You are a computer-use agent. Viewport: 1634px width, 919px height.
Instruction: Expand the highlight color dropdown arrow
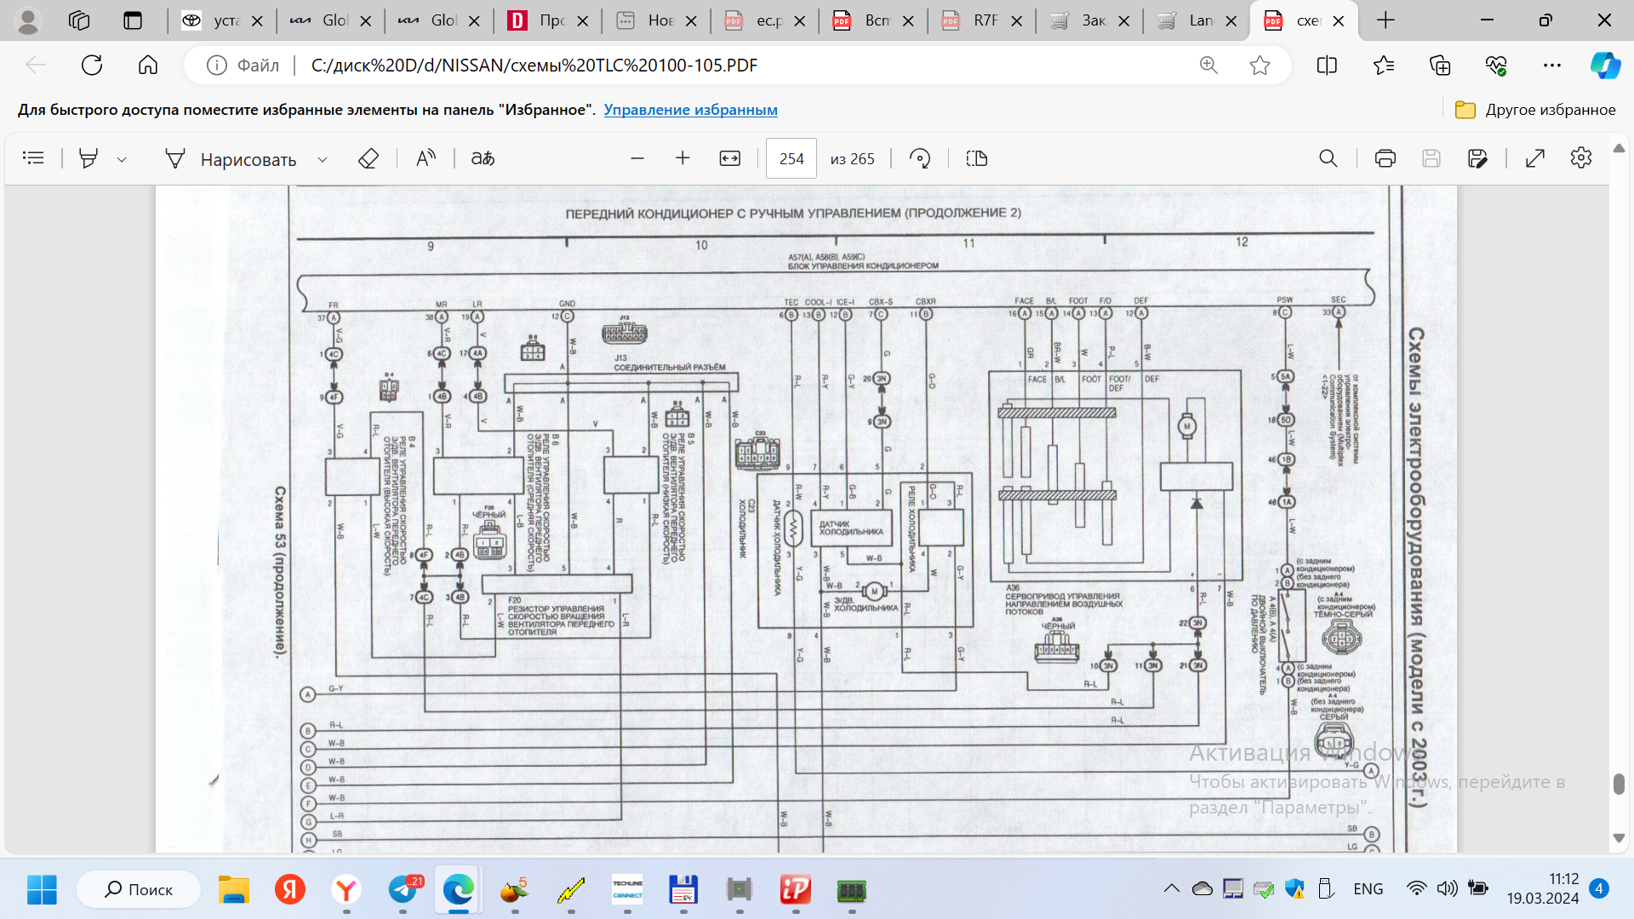pyautogui.click(x=122, y=159)
